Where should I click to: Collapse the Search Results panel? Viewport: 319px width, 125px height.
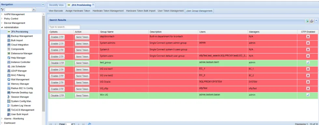pyautogui.click(x=316, y=21)
